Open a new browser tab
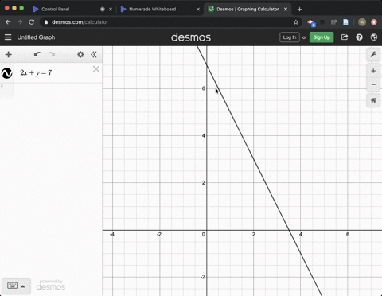This screenshot has height=296, width=382. tap(299, 10)
